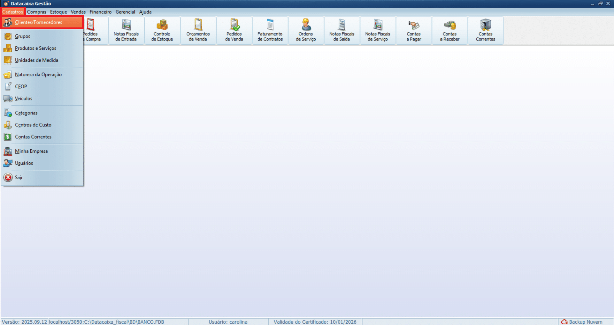
Task: Select Centros de Custo label
Action: click(x=33, y=125)
